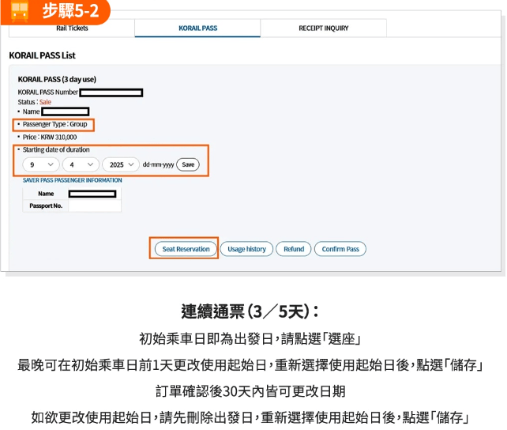Click the 'Price : KRW 310,000' text
The image size is (507, 430).
point(50,138)
